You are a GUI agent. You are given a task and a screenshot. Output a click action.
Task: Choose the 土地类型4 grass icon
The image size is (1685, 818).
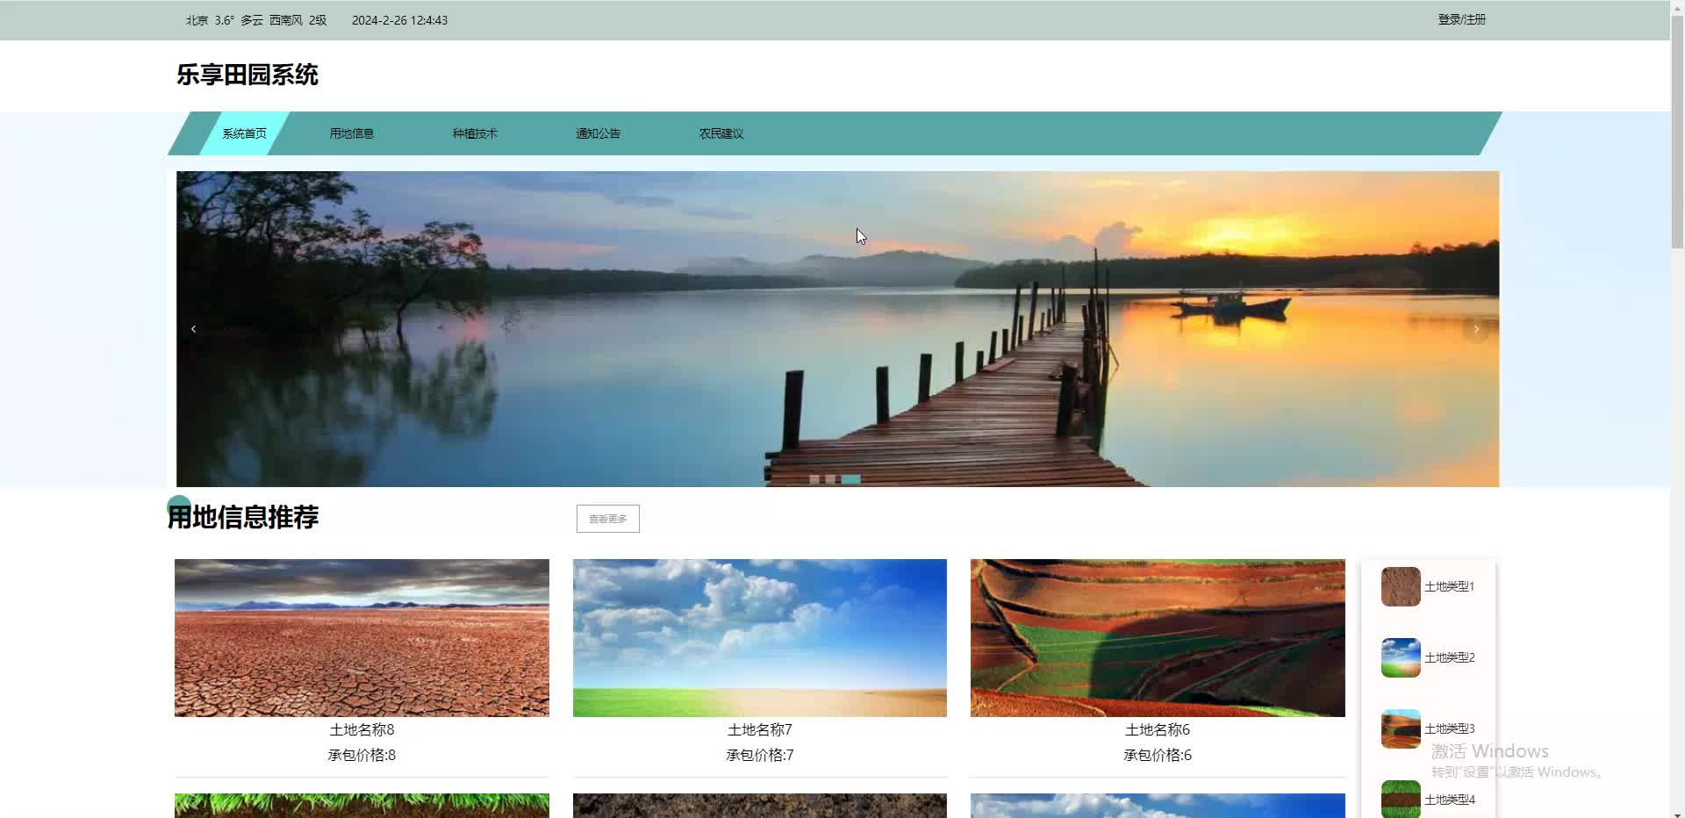(x=1401, y=799)
